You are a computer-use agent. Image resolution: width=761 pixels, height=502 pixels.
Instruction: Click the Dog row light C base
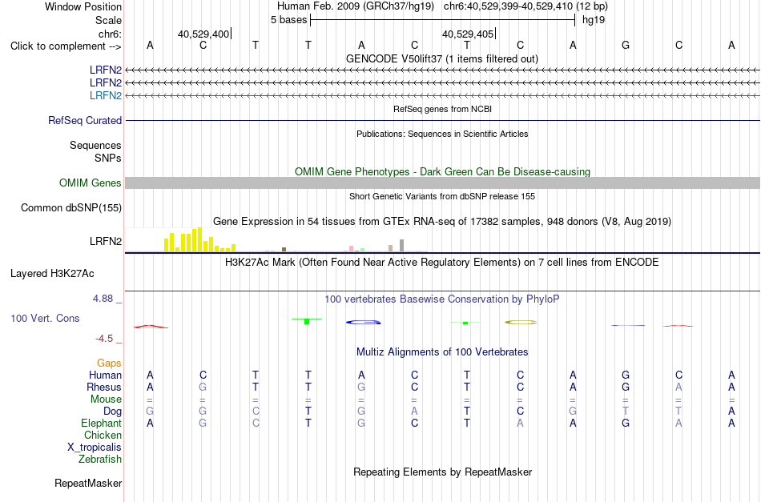coord(256,412)
